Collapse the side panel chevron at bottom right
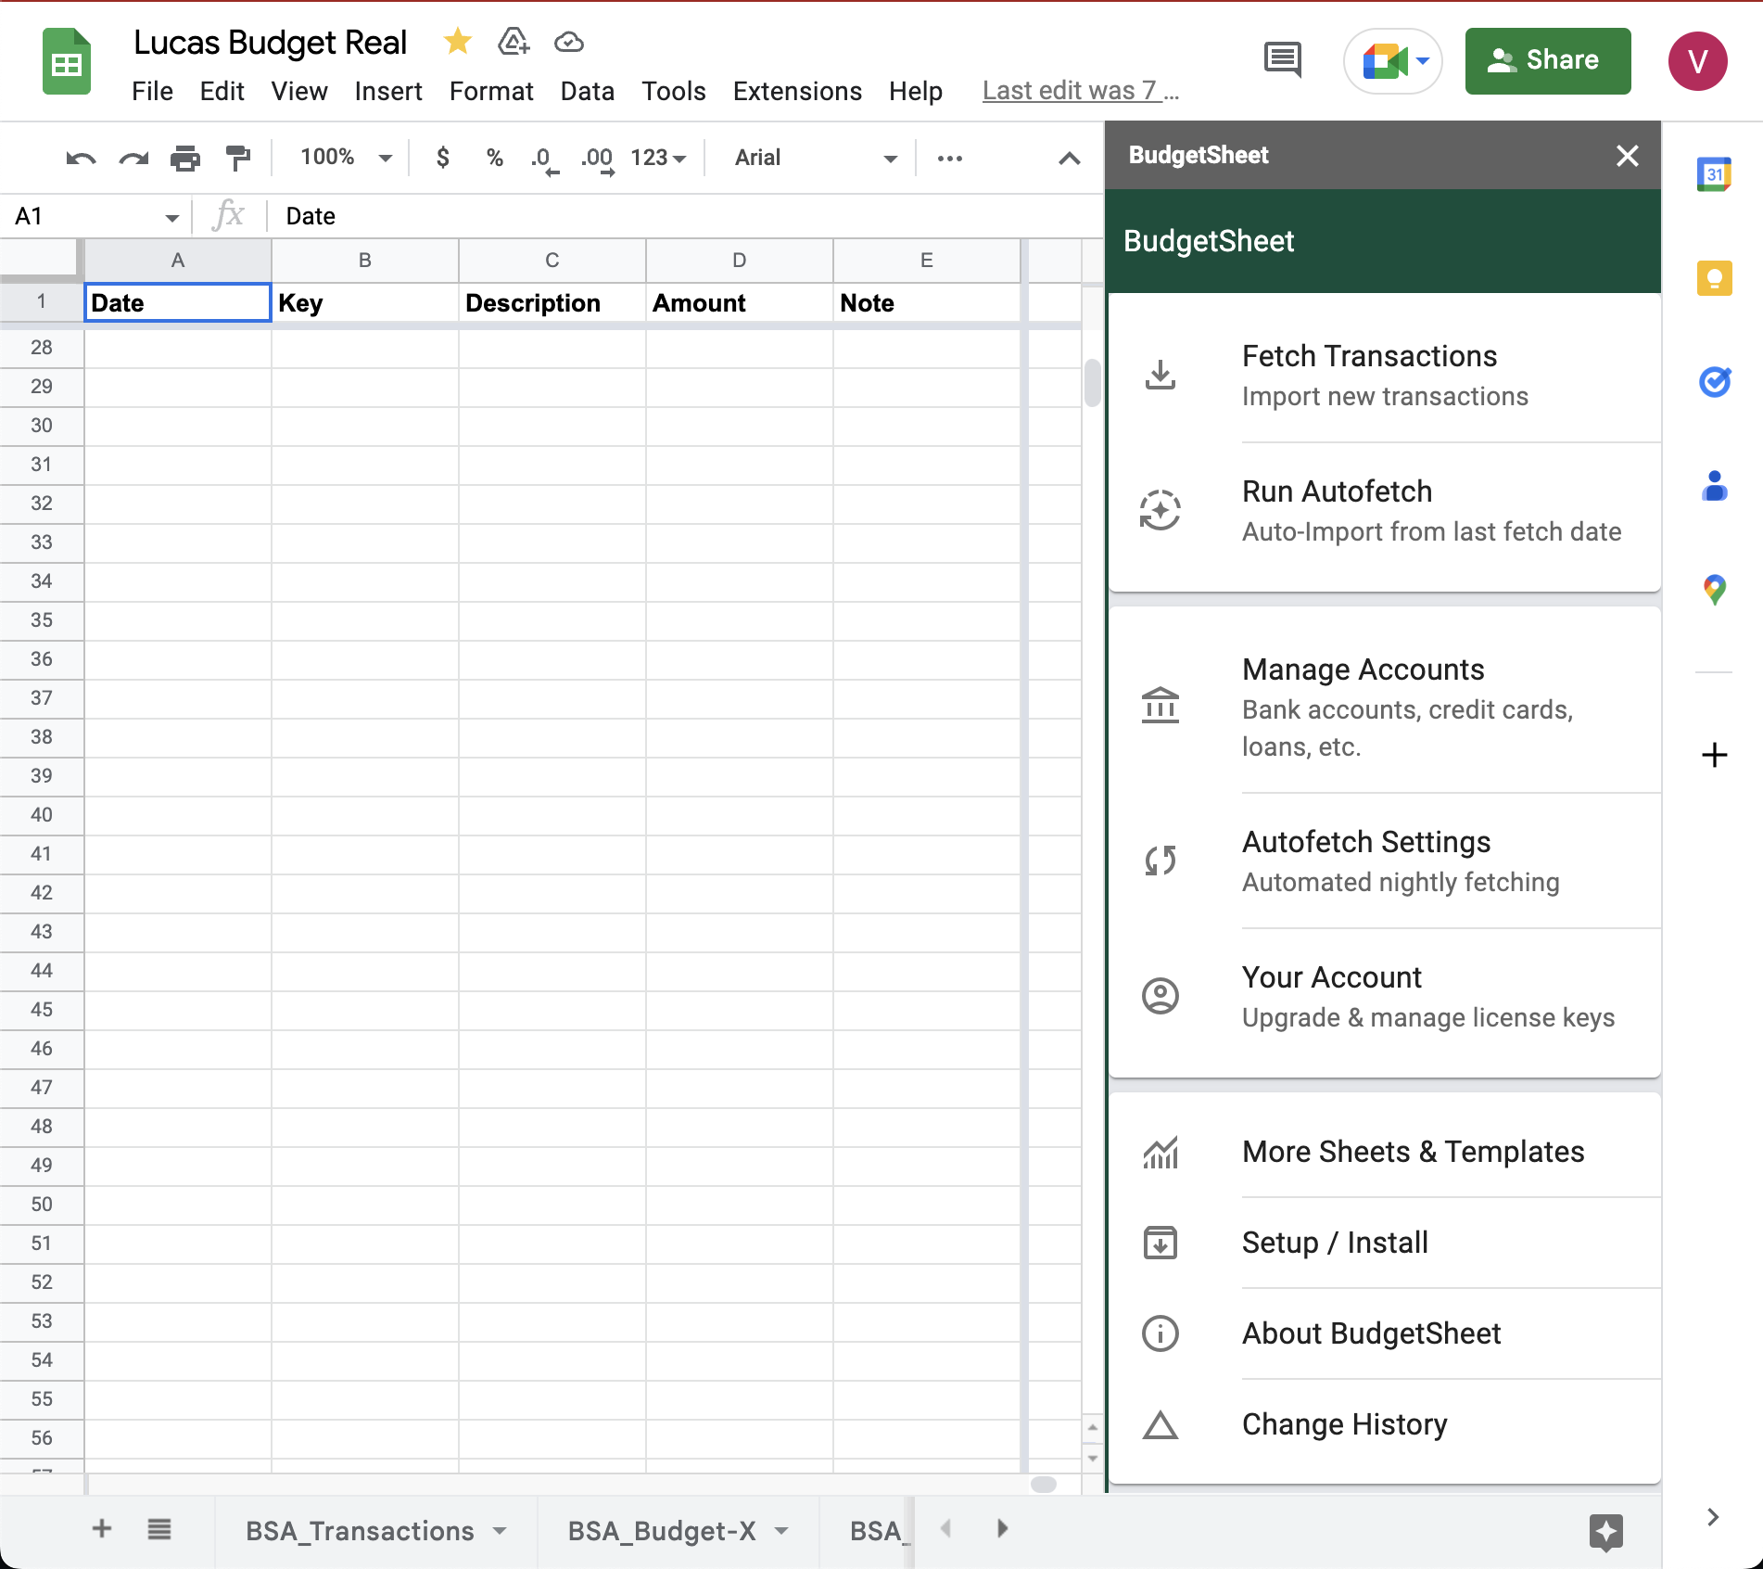This screenshot has height=1569, width=1763. tap(1713, 1517)
